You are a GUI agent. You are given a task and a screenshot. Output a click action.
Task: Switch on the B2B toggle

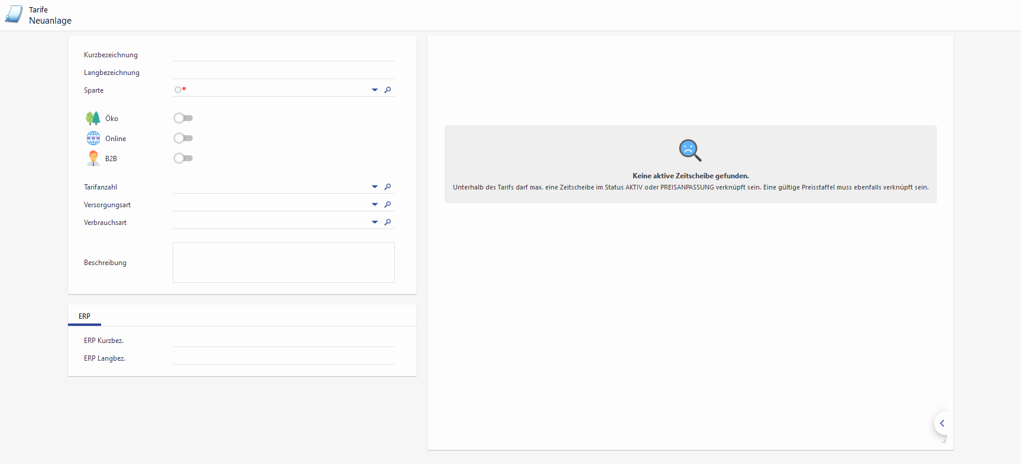[183, 158]
